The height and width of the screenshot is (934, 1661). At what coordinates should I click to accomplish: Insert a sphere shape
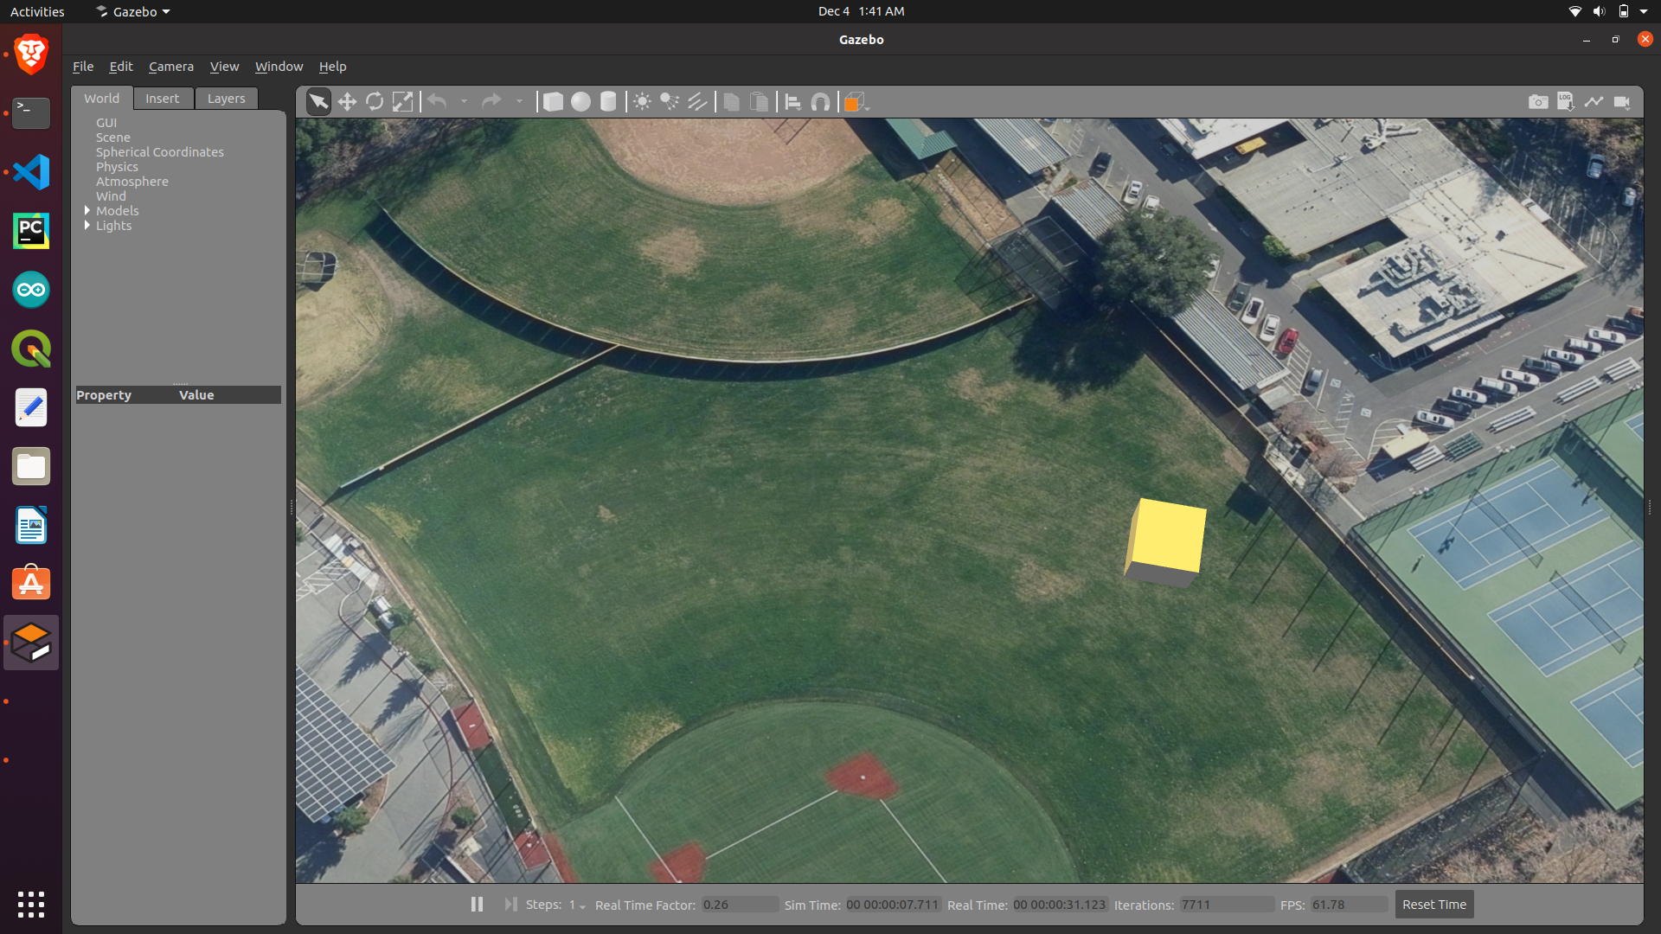[x=580, y=102]
